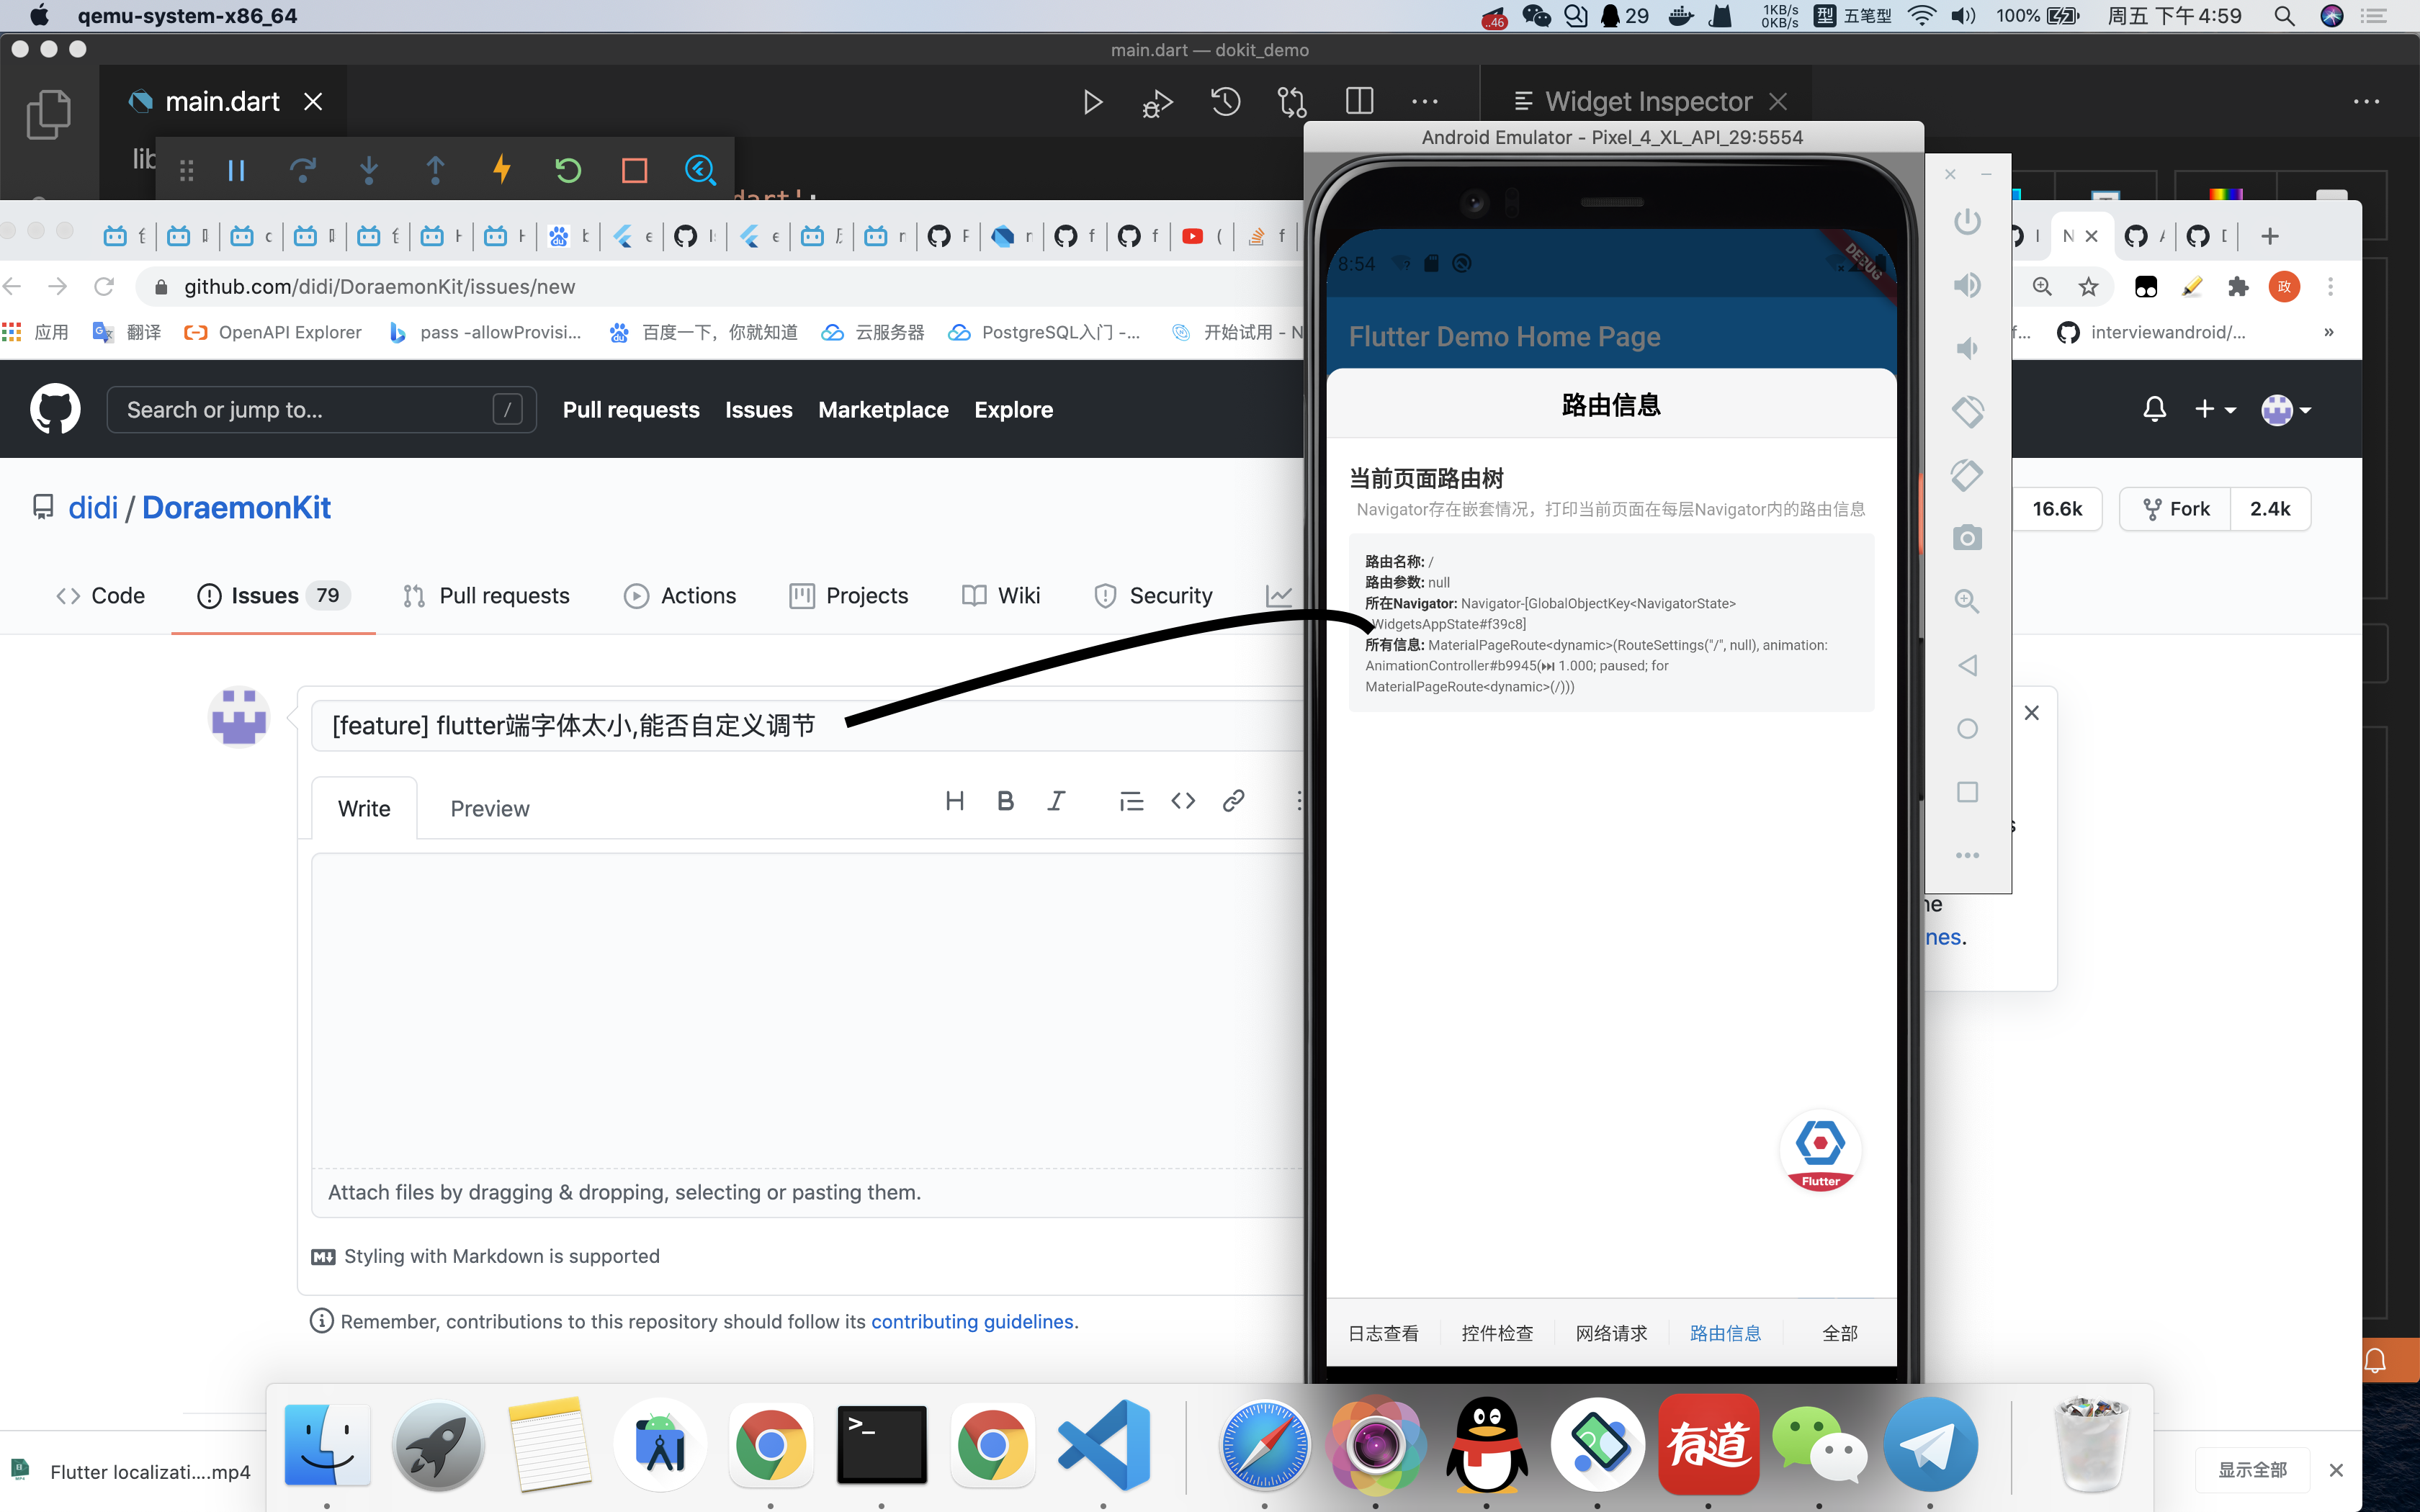Screen dimensions: 2420x1512
Task: Hot reload the Flutter app via lightning icon
Action: (x=501, y=170)
